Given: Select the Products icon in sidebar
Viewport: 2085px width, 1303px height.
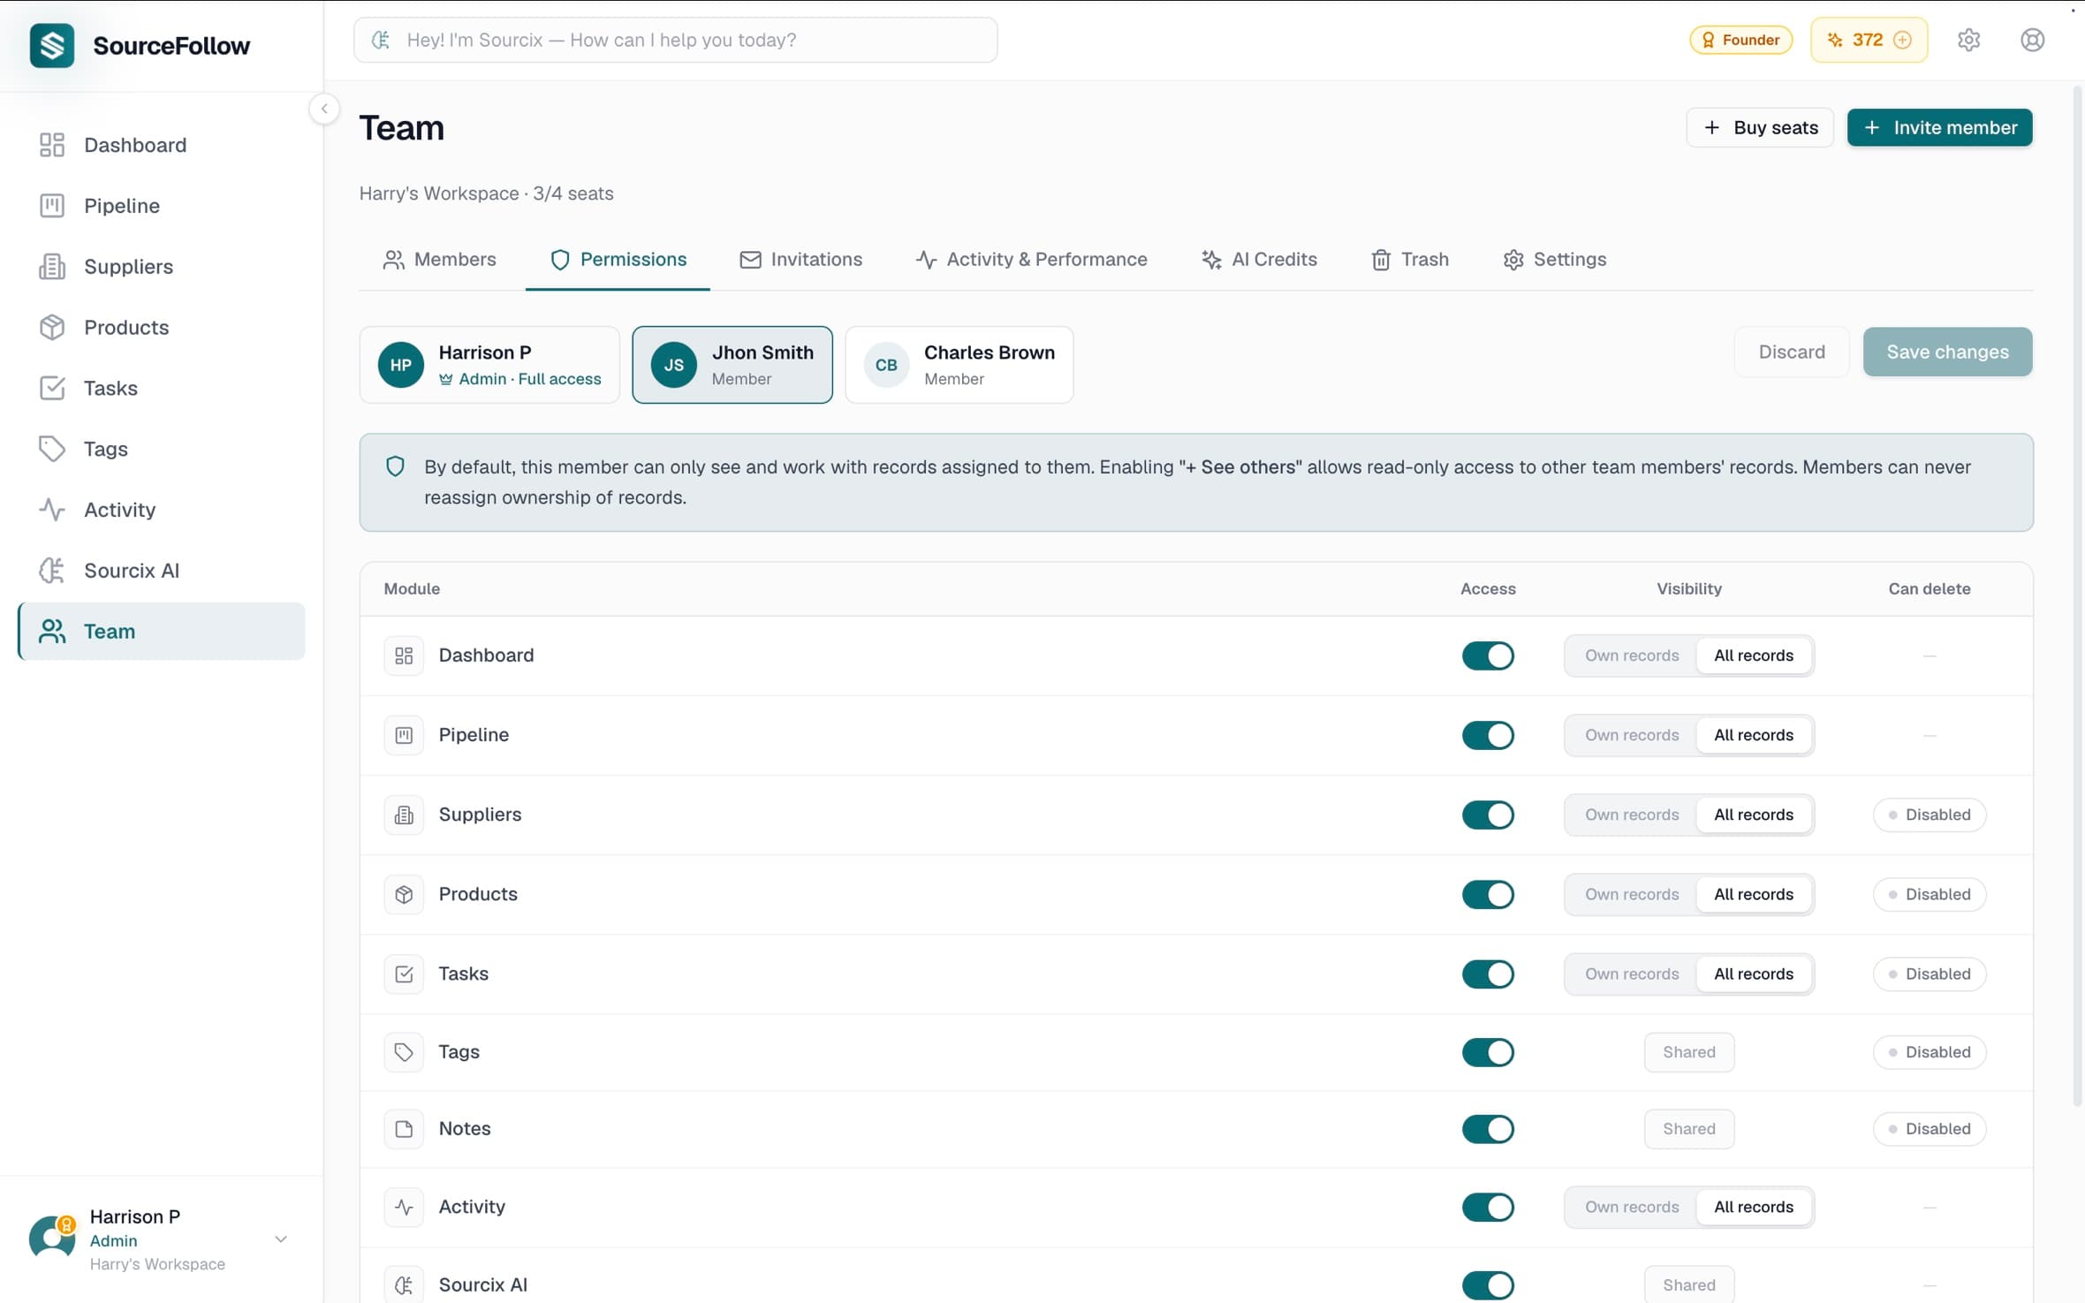Looking at the screenshot, I should pos(51,327).
